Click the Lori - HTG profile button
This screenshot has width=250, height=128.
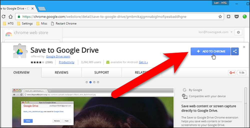tap(220, 3)
